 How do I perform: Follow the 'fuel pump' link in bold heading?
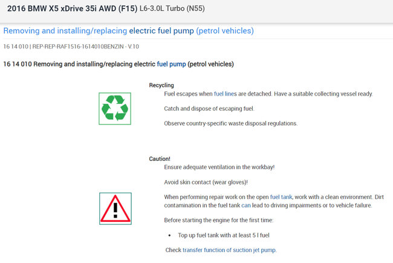tap(171, 64)
